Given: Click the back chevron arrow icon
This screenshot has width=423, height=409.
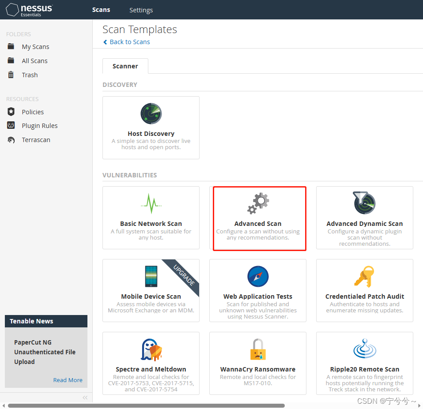Looking at the screenshot, I should (105, 42).
